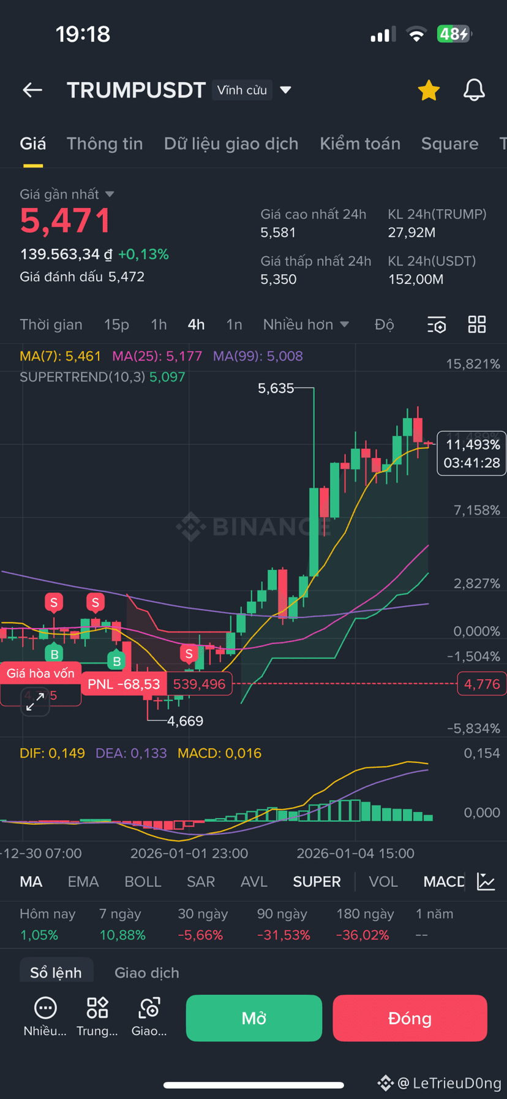Toggle BOLL indicator

(x=143, y=882)
